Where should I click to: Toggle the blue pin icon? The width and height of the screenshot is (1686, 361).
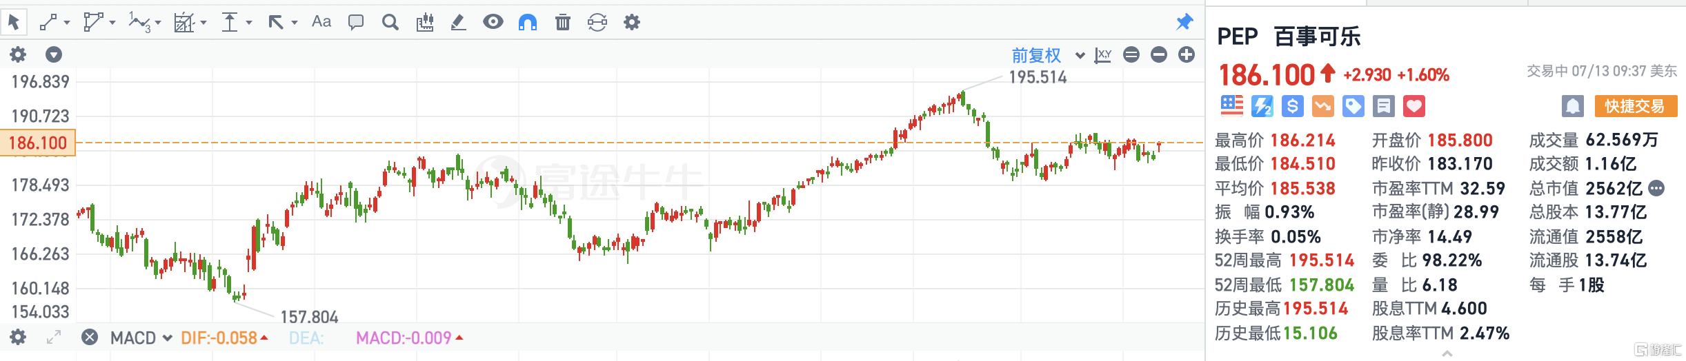(x=1185, y=22)
